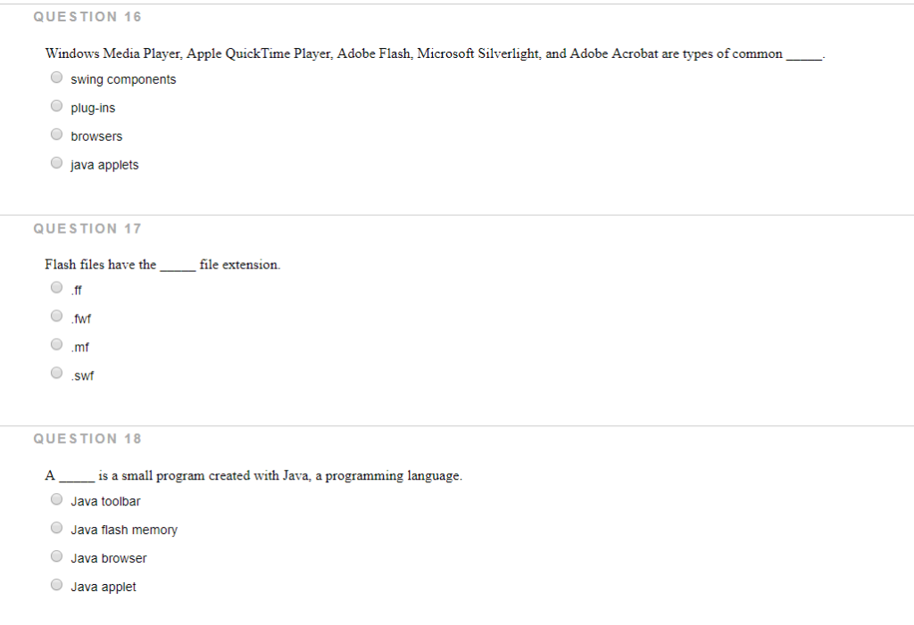914x625 pixels.
Task: Click the '.swf' answer label text
Action: 82,374
